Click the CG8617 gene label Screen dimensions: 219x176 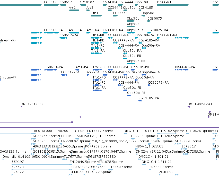66,2
